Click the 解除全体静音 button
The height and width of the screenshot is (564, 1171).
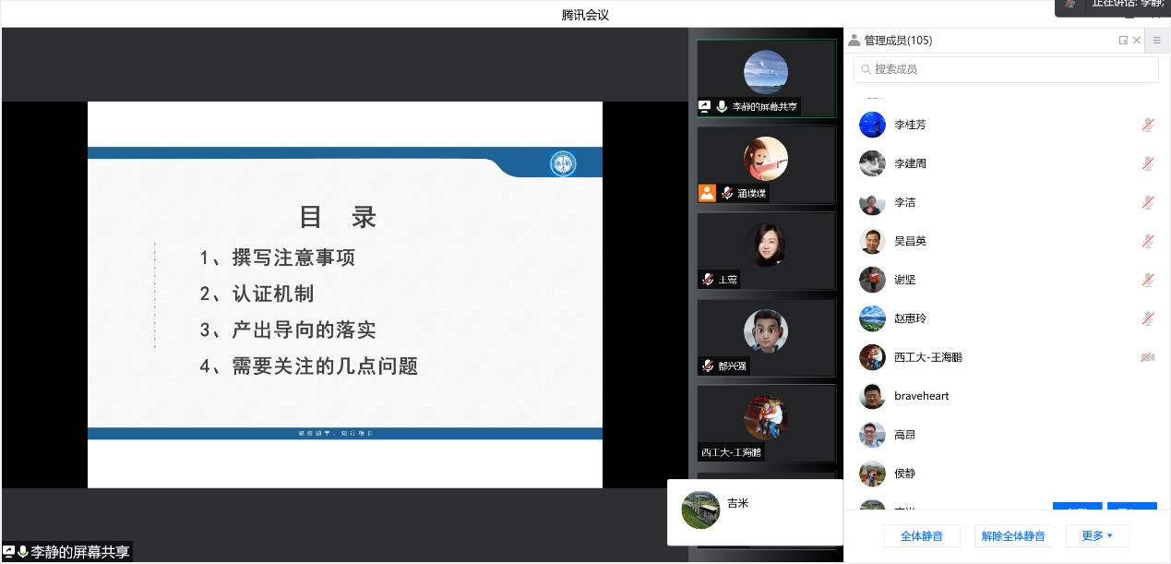pos(1012,535)
